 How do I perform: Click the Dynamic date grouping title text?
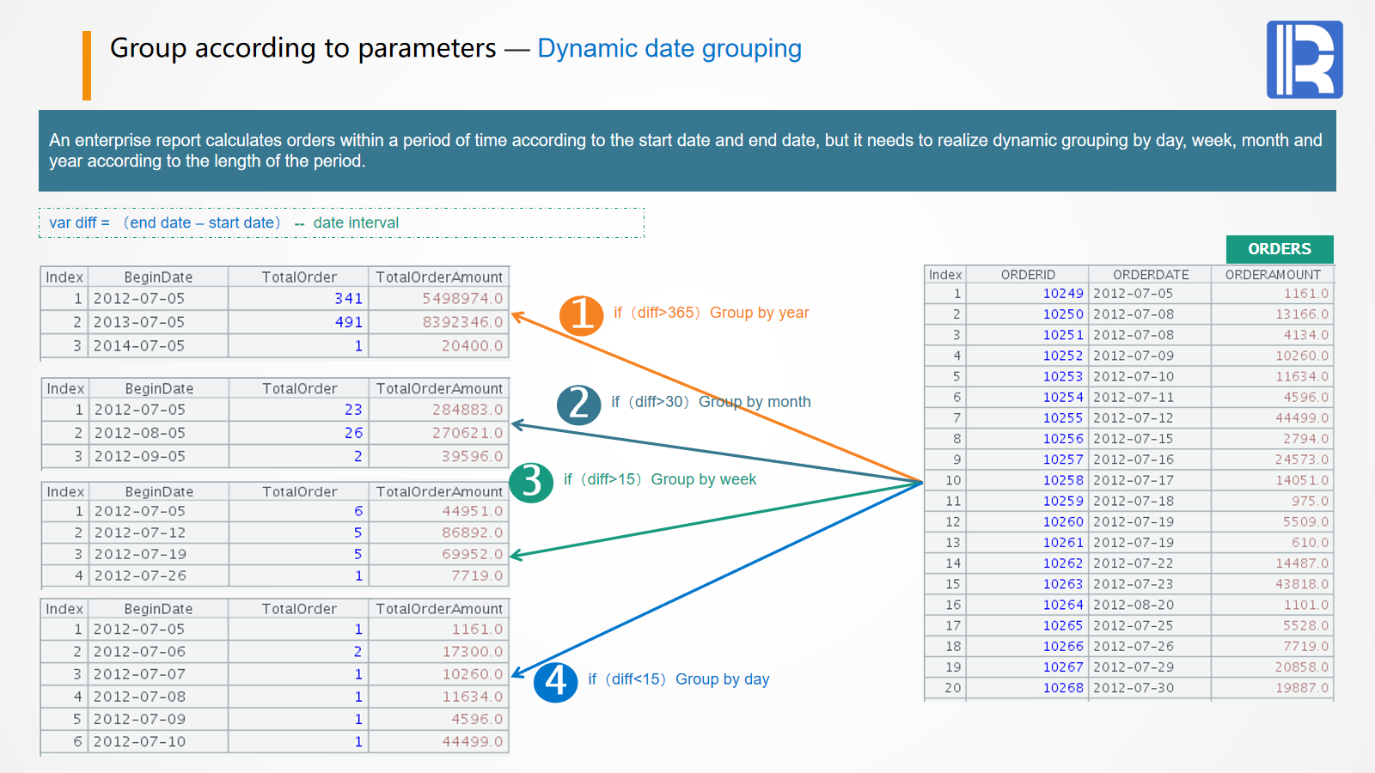(669, 49)
